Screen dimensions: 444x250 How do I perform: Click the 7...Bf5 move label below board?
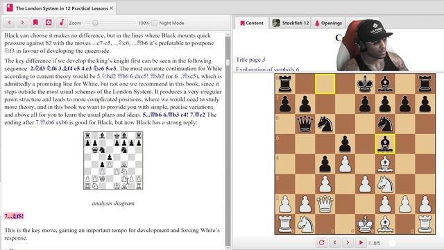coord(374,243)
